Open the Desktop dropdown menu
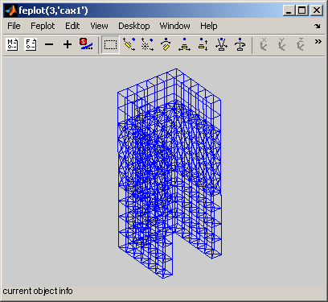 click(x=134, y=26)
